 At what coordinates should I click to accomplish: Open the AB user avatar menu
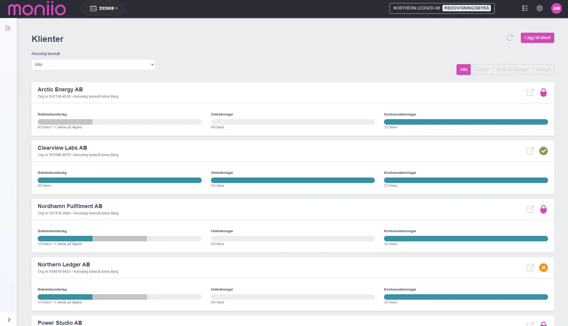556,8
